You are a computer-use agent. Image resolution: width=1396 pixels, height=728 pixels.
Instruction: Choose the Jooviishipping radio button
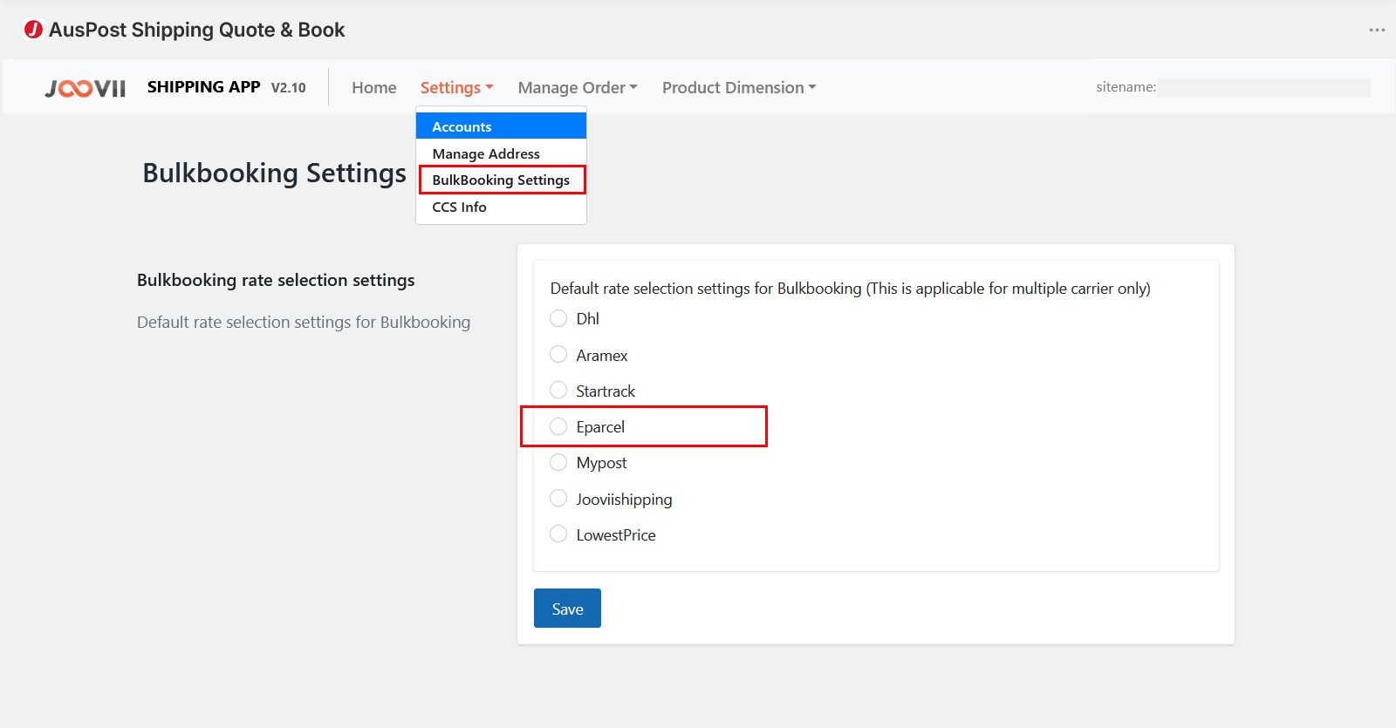(x=558, y=499)
